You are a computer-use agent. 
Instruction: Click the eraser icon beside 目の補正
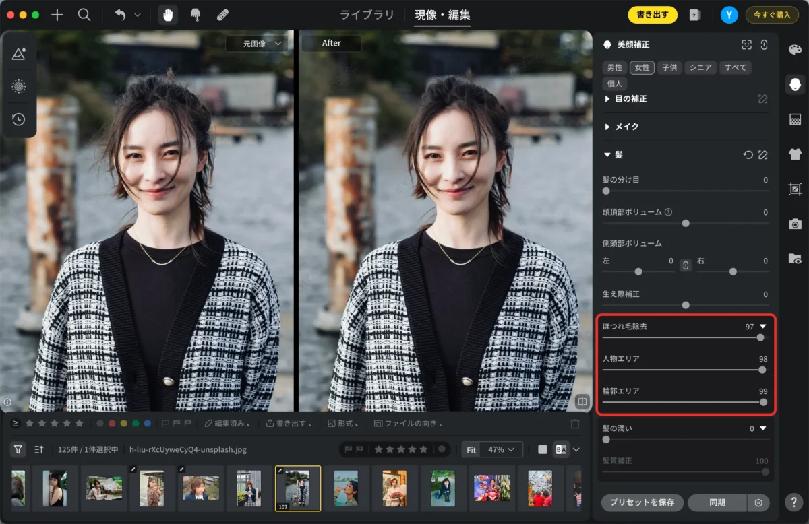click(x=762, y=99)
